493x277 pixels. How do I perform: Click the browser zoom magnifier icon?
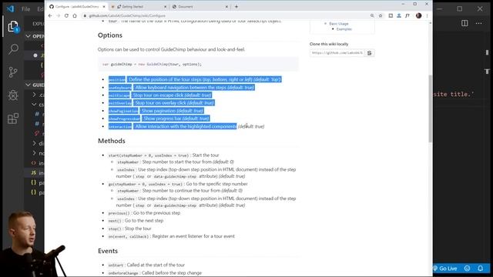(372, 15)
